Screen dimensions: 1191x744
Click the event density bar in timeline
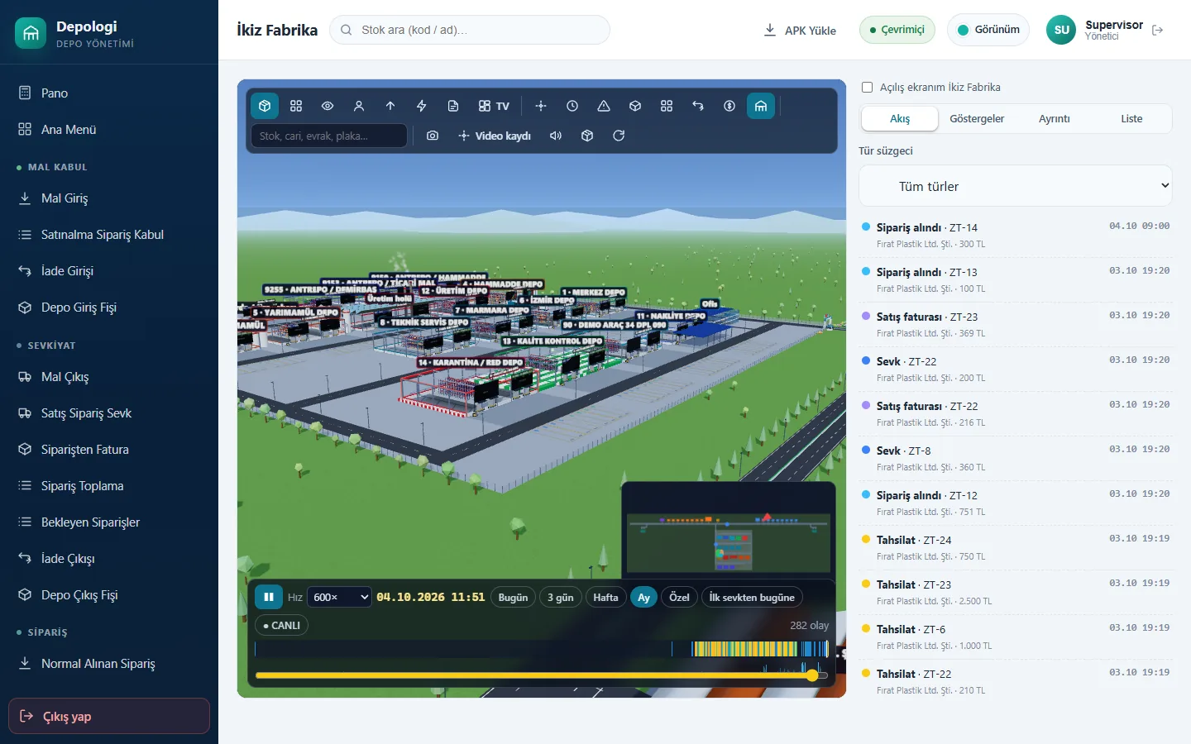click(x=542, y=649)
